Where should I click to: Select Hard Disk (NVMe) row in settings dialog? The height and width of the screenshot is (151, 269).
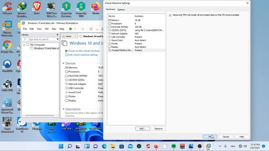(136, 27)
